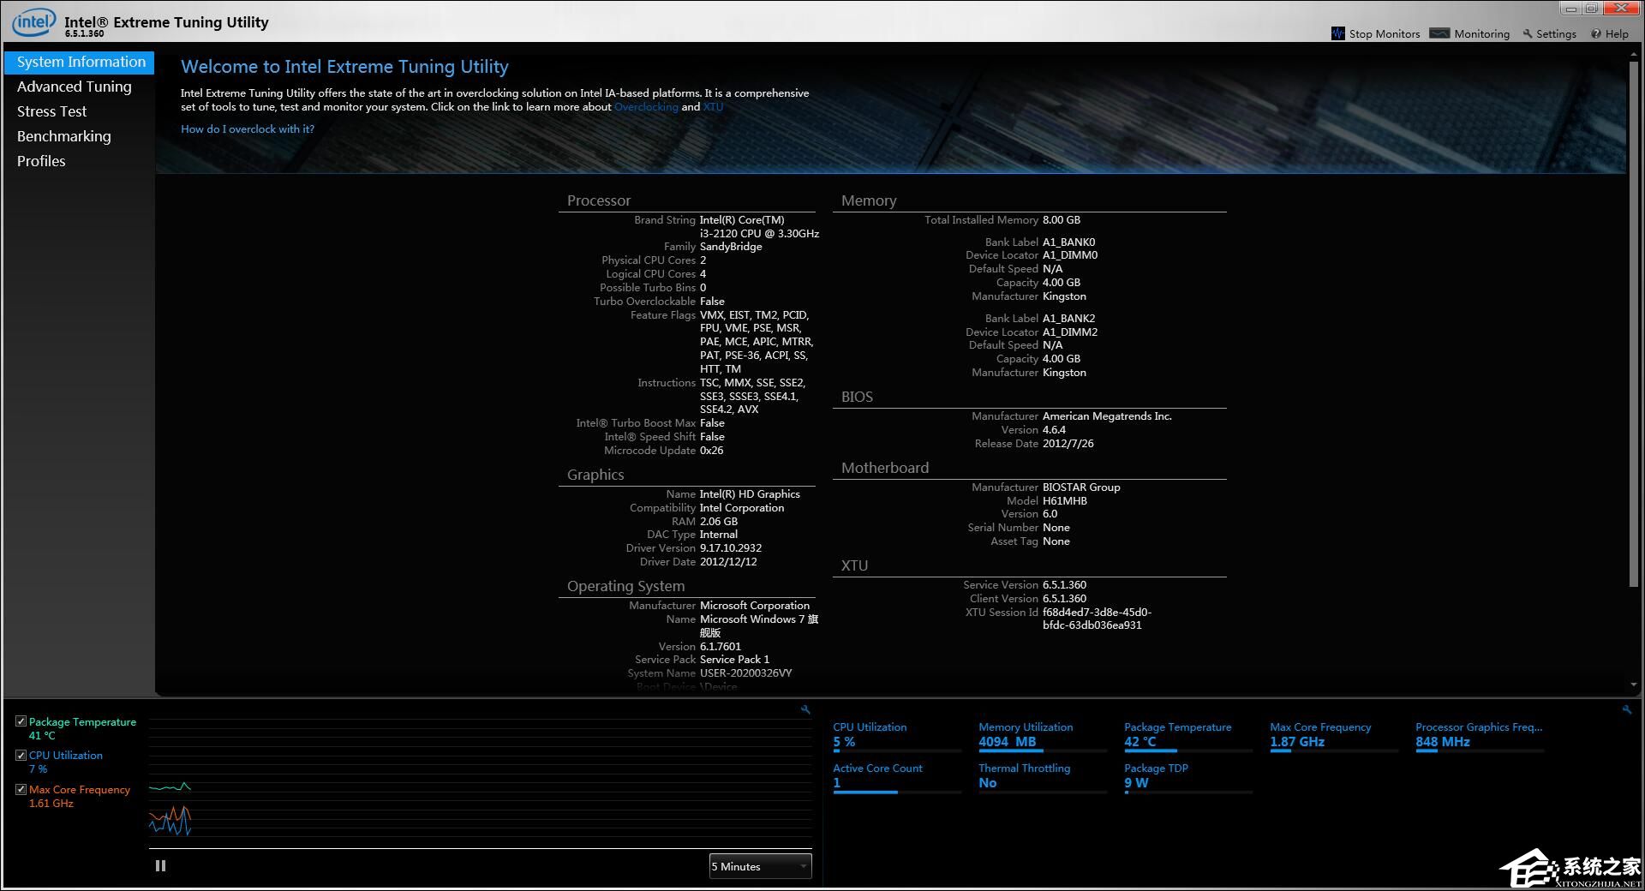Click Active Core Count tile

(x=897, y=778)
